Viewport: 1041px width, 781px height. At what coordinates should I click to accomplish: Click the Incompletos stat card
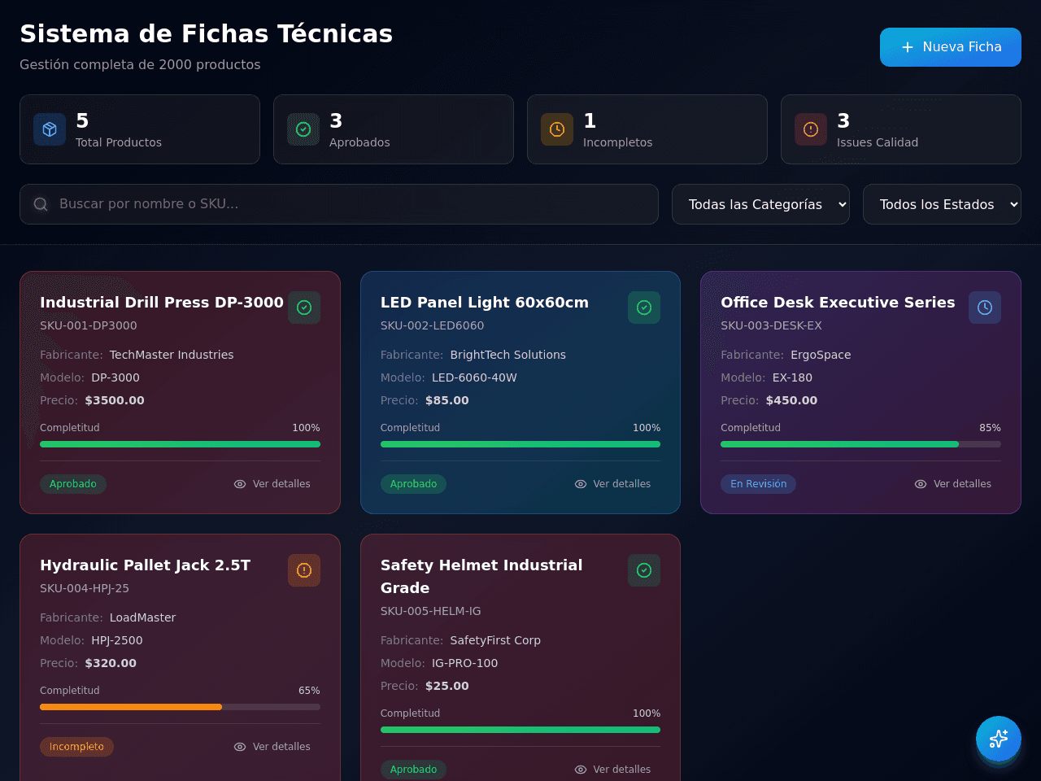pos(647,129)
